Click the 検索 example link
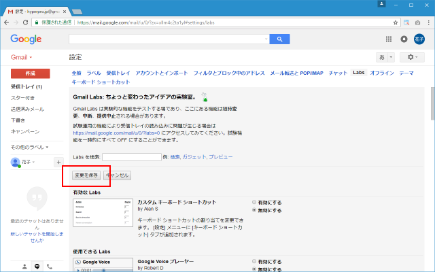 coord(175,157)
